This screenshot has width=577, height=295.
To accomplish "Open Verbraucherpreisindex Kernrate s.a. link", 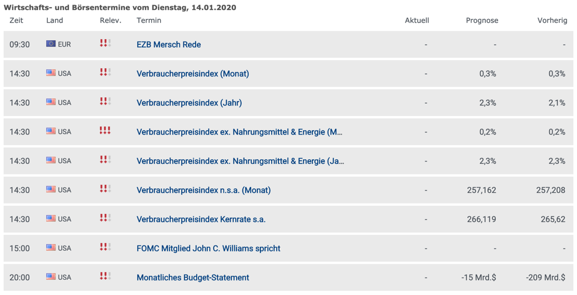I will coord(201,219).
